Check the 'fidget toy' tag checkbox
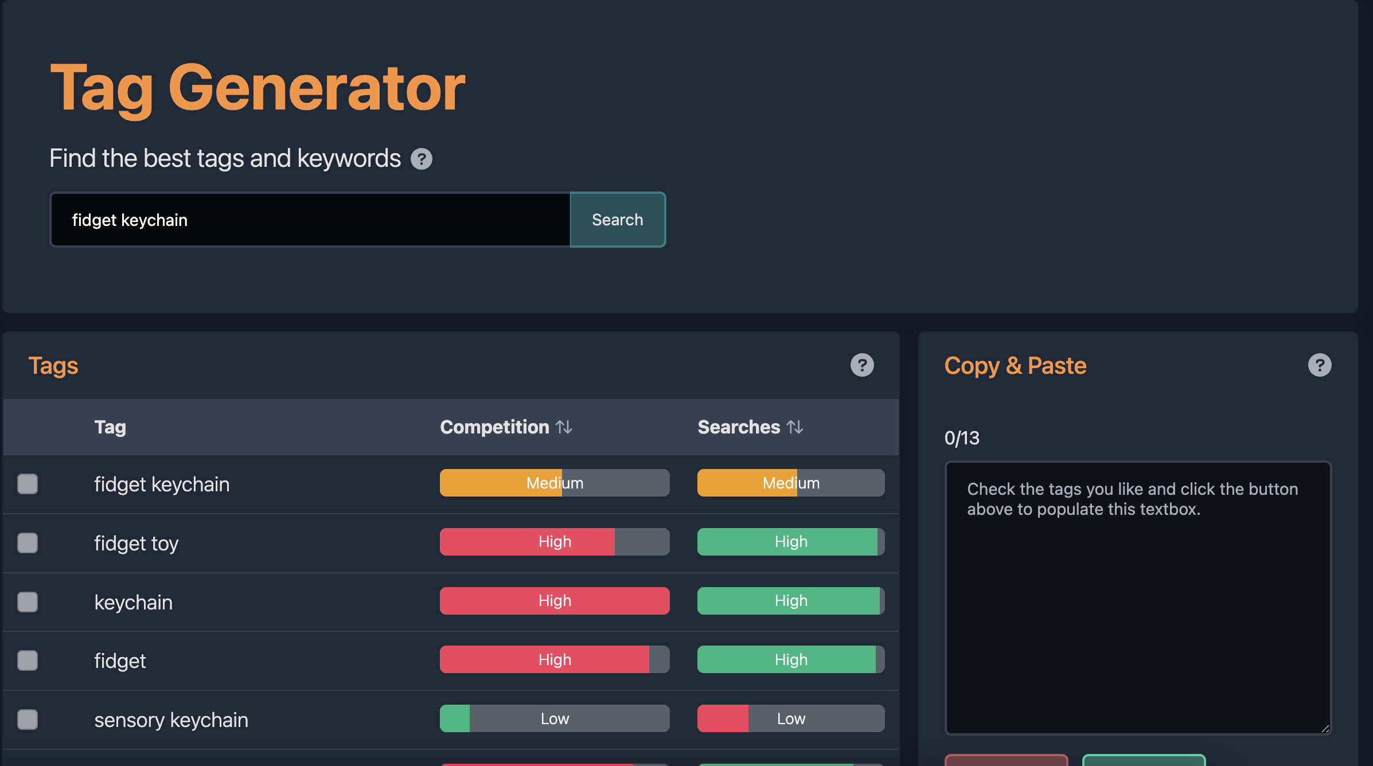Screen dimensions: 1373x766 click(x=28, y=543)
